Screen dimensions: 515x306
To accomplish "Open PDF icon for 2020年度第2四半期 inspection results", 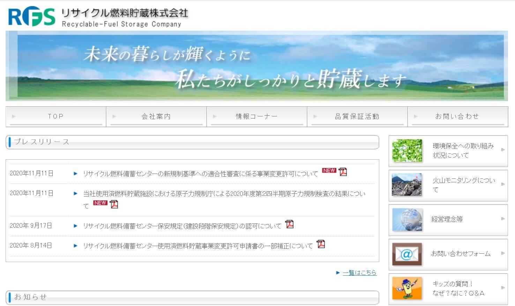I will pyautogui.click(x=114, y=204).
